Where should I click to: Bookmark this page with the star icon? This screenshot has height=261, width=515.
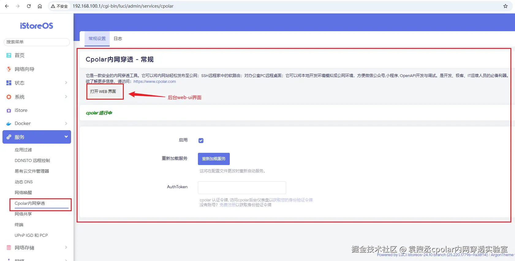pyautogui.click(x=506, y=6)
